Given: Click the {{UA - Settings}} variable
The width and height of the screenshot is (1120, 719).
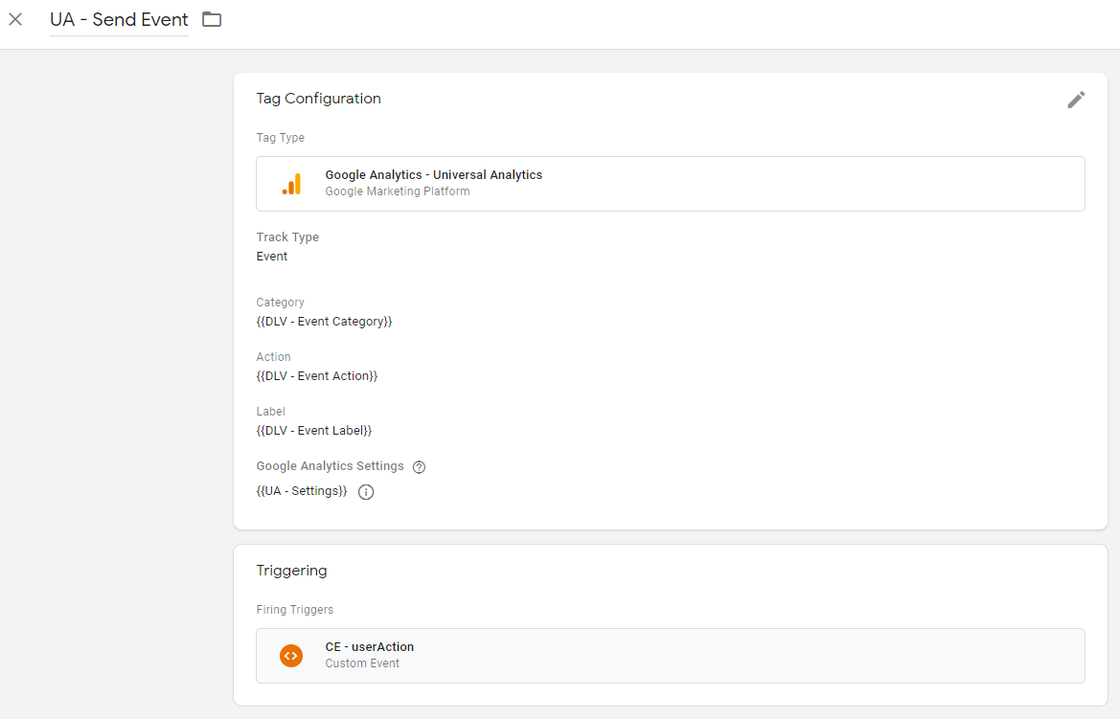Looking at the screenshot, I should point(302,491).
